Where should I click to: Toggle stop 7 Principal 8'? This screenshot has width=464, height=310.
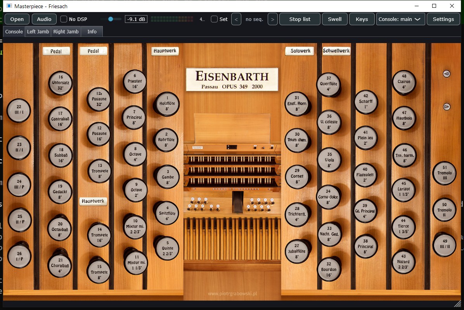(x=134, y=118)
